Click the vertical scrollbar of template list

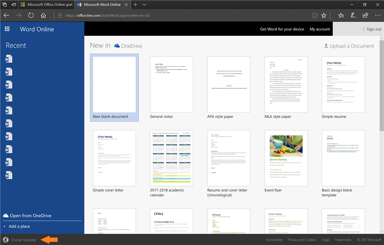click(381, 86)
